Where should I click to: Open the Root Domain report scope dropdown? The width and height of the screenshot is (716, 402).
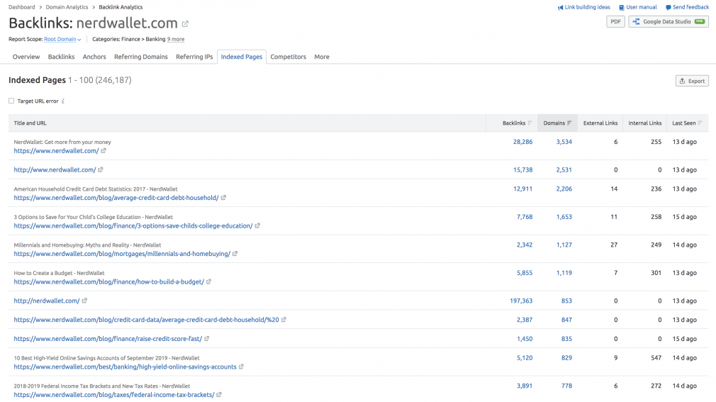pos(62,39)
